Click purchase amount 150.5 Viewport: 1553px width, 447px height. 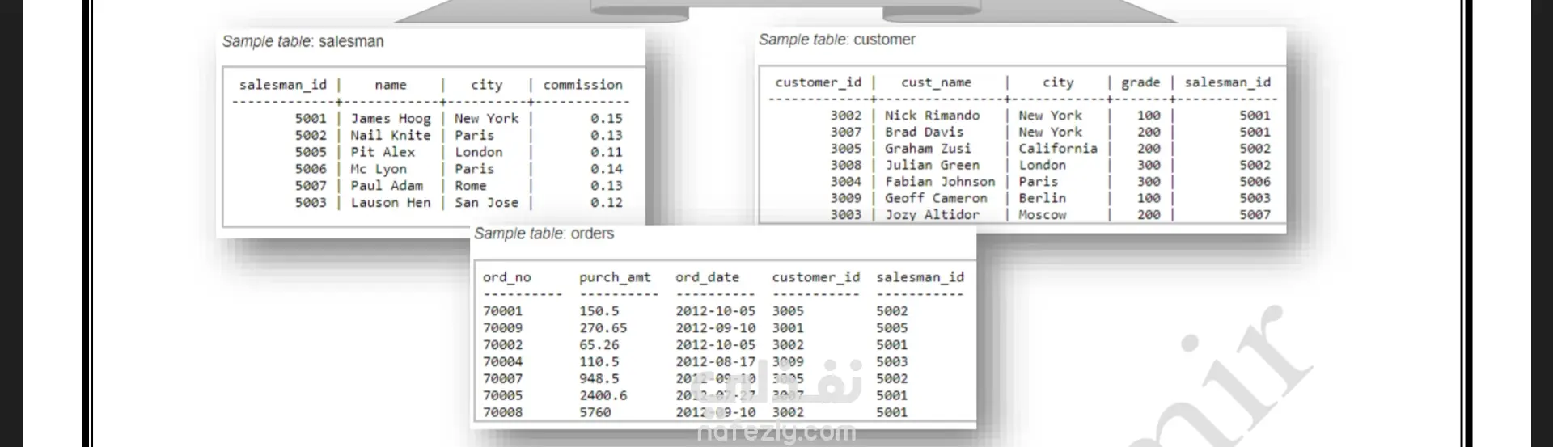tap(599, 311)
